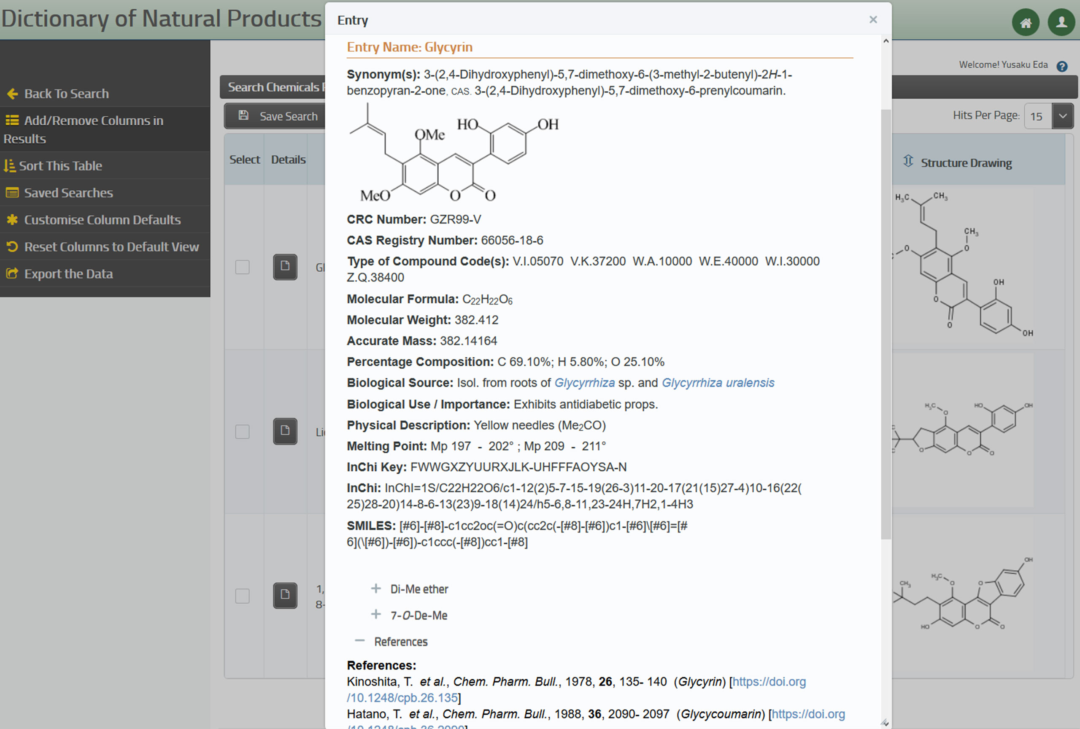The width and height of the screenshot is (1080, 729).
Task: Click the InChi Key value
Action: coord(518,467)
